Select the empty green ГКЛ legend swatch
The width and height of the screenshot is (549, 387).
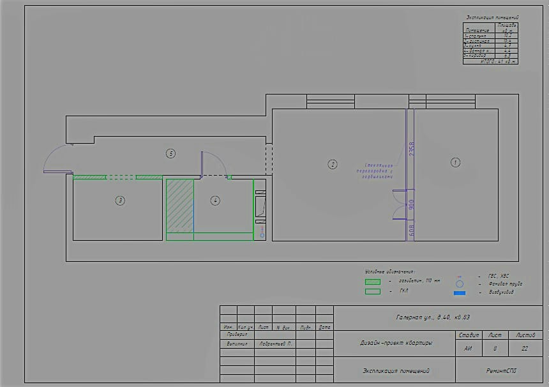(x=373, y=291)
